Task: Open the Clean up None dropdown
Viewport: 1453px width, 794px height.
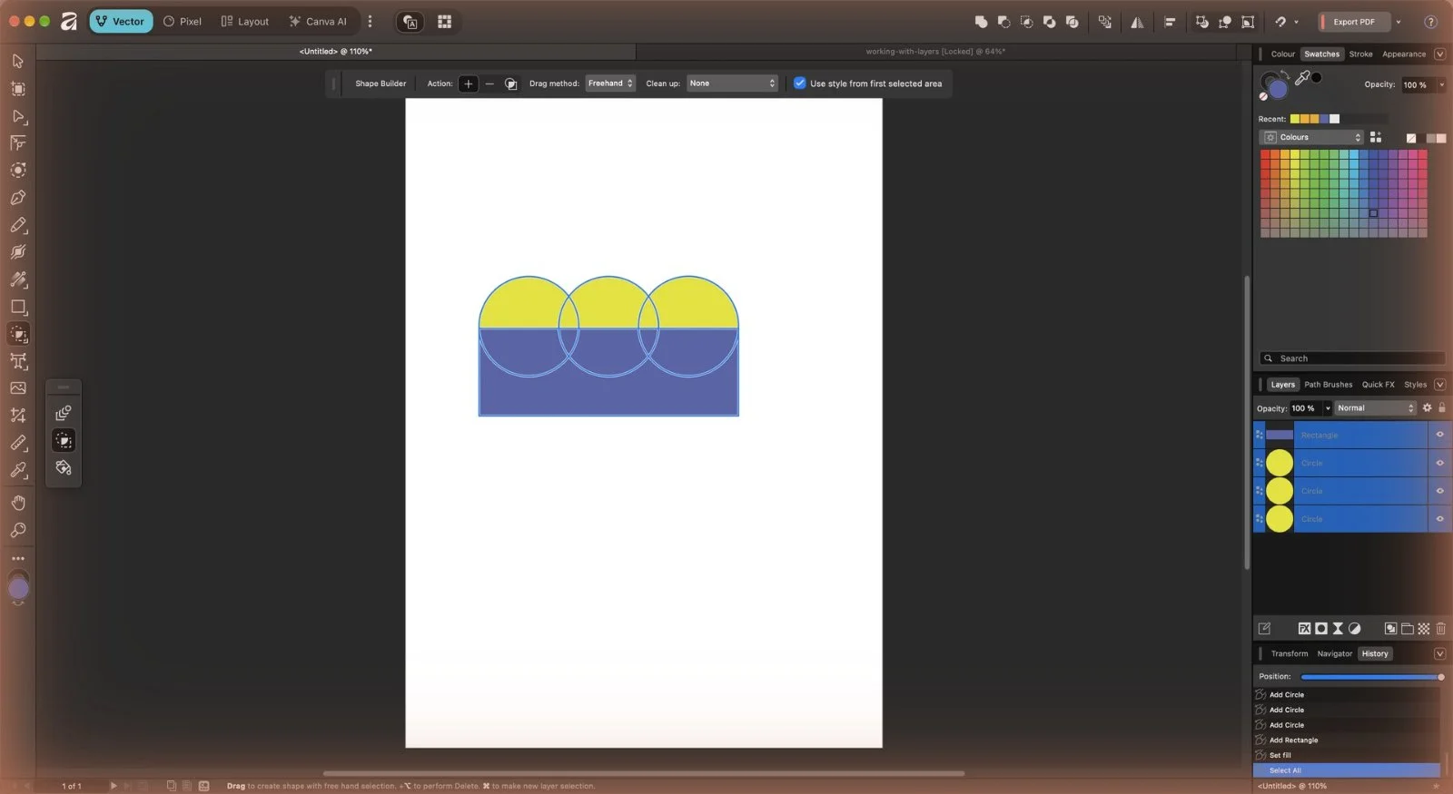Action: tap(732, 83)
